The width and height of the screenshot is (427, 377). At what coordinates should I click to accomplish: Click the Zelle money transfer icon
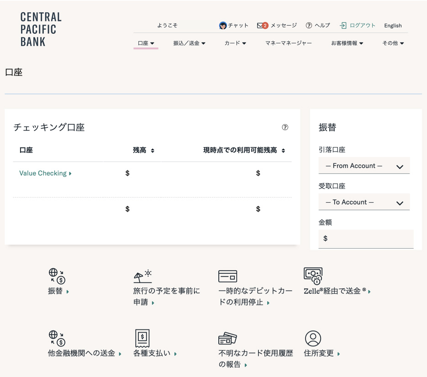[x=313, y=276]
